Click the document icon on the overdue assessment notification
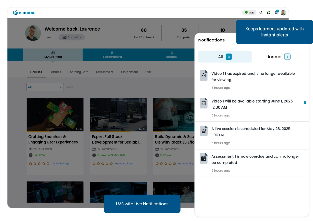The height and width of the screenshot is (221, 313). tap(203, 158)
